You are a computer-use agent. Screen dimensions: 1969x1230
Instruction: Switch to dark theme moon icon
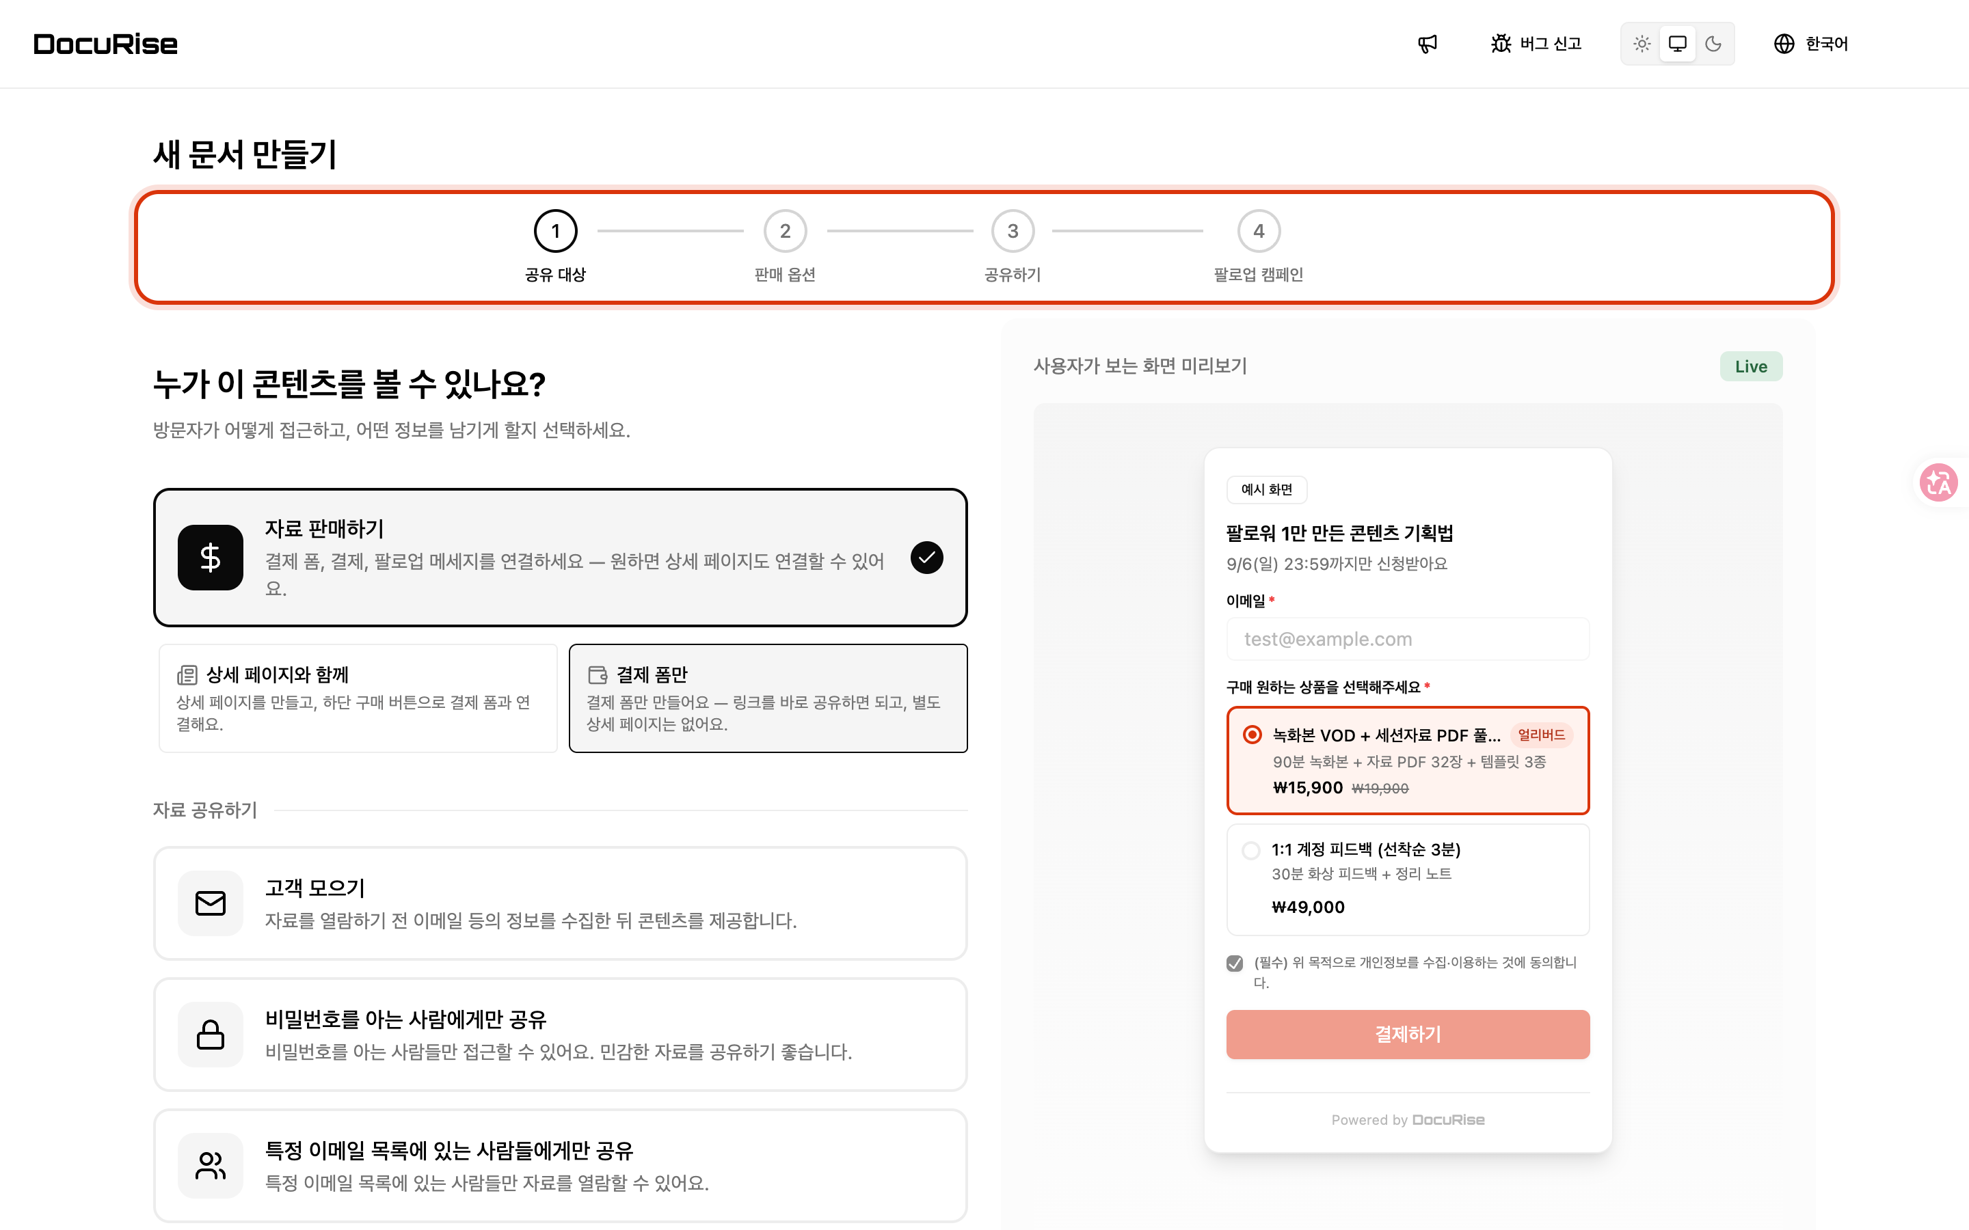click(1713, 44)
